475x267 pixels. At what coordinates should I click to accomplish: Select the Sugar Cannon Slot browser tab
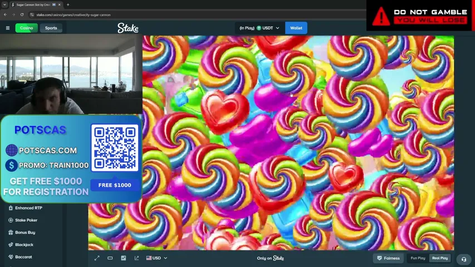36,4
